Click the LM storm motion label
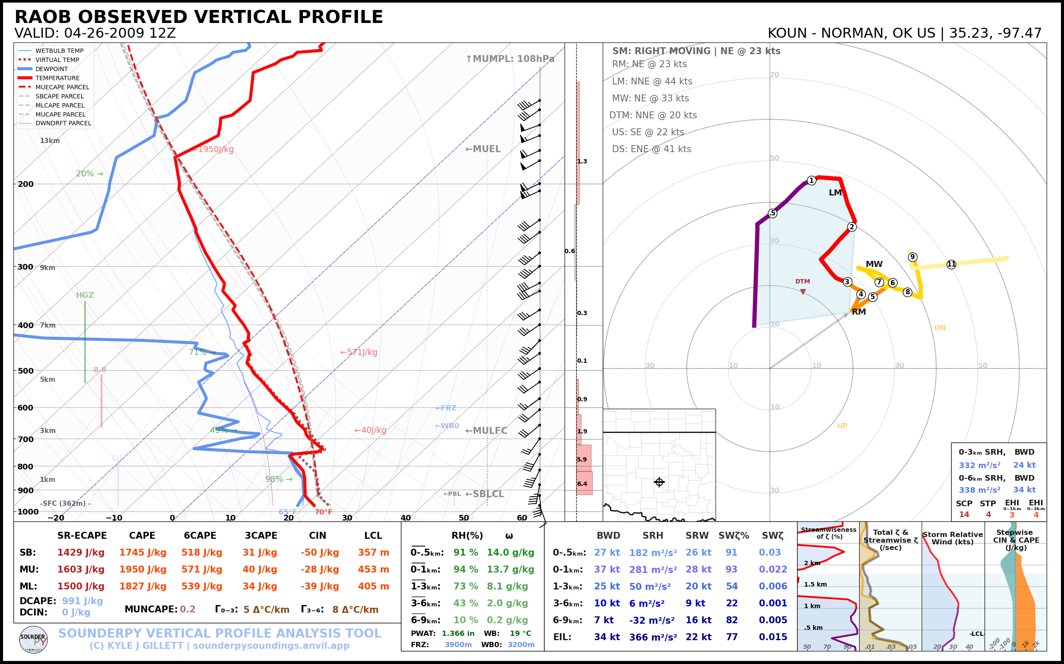This screenshot has height=664, width=1064. [835, 193]
